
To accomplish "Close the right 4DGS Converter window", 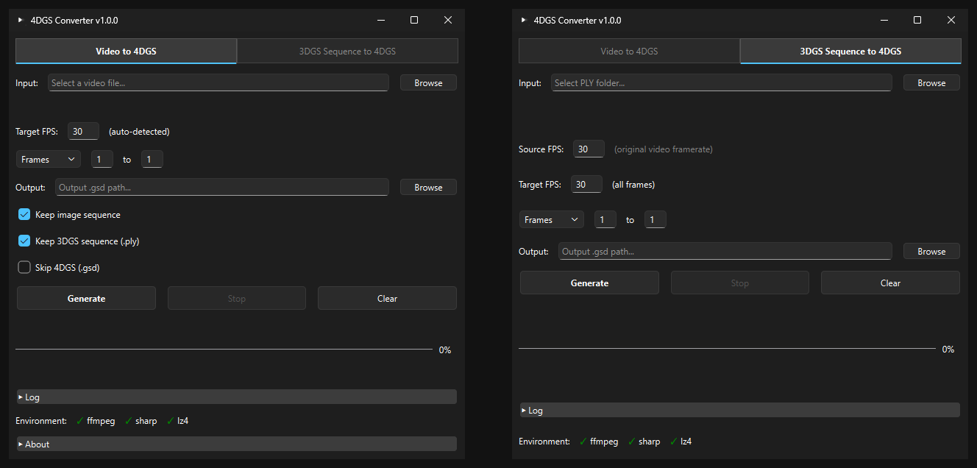I will click(x=951, y=20).
